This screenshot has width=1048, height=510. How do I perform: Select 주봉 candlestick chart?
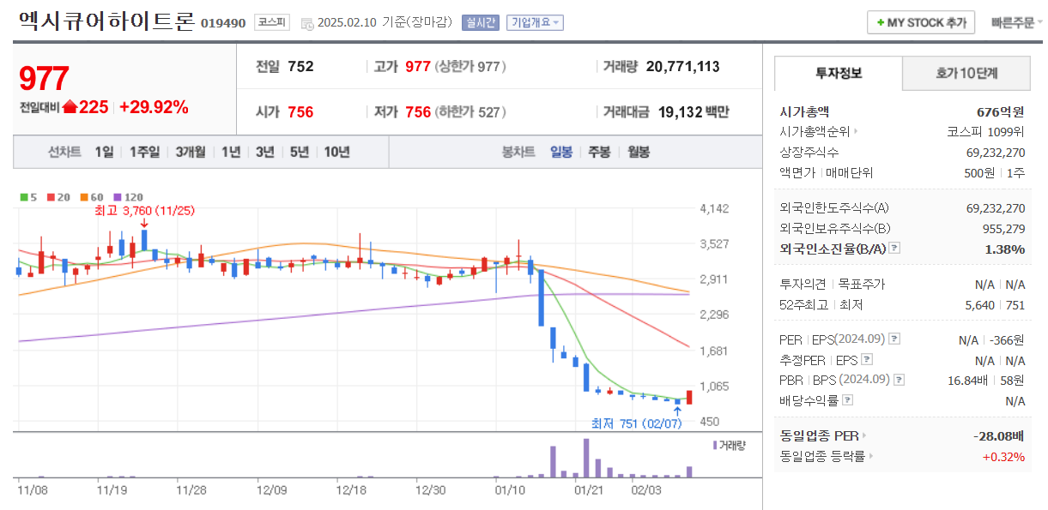(599, 152)
